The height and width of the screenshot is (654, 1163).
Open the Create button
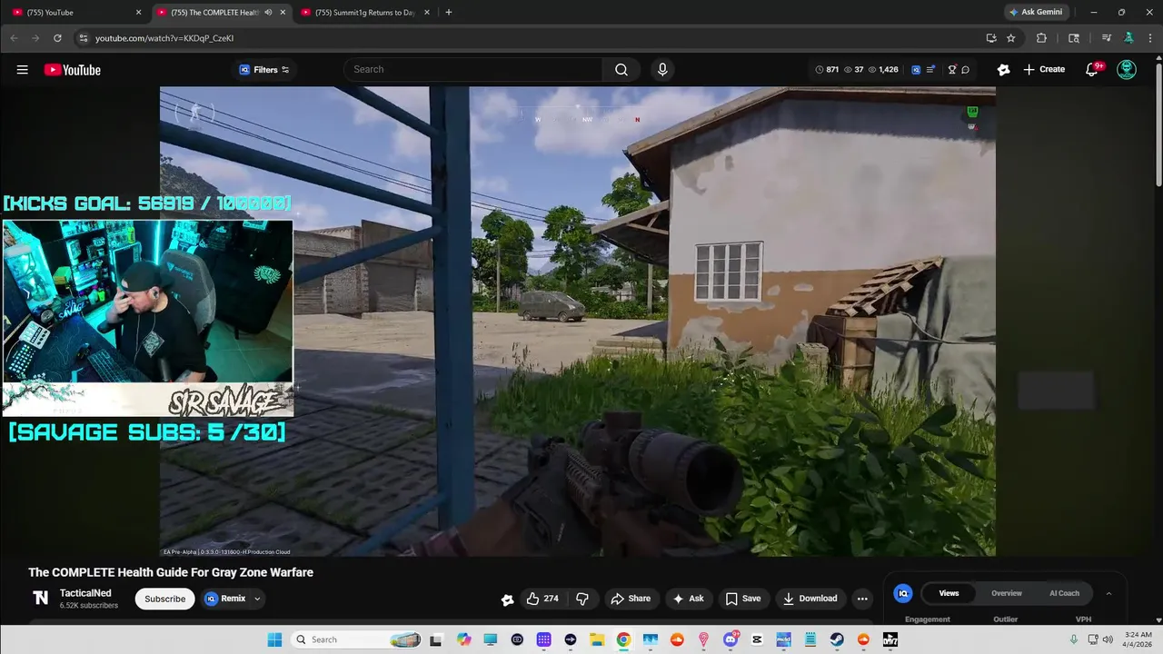[x=1044, y=69]
